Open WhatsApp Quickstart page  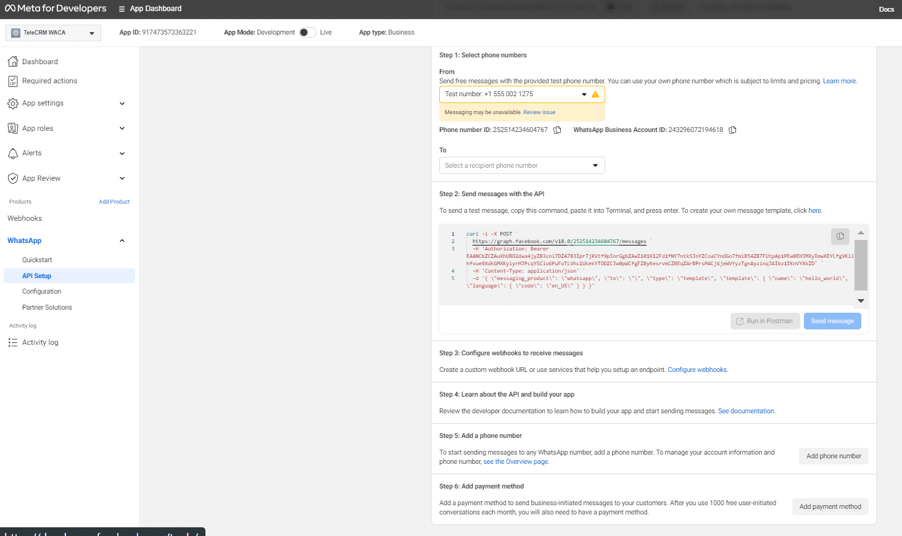pos(37,260)
